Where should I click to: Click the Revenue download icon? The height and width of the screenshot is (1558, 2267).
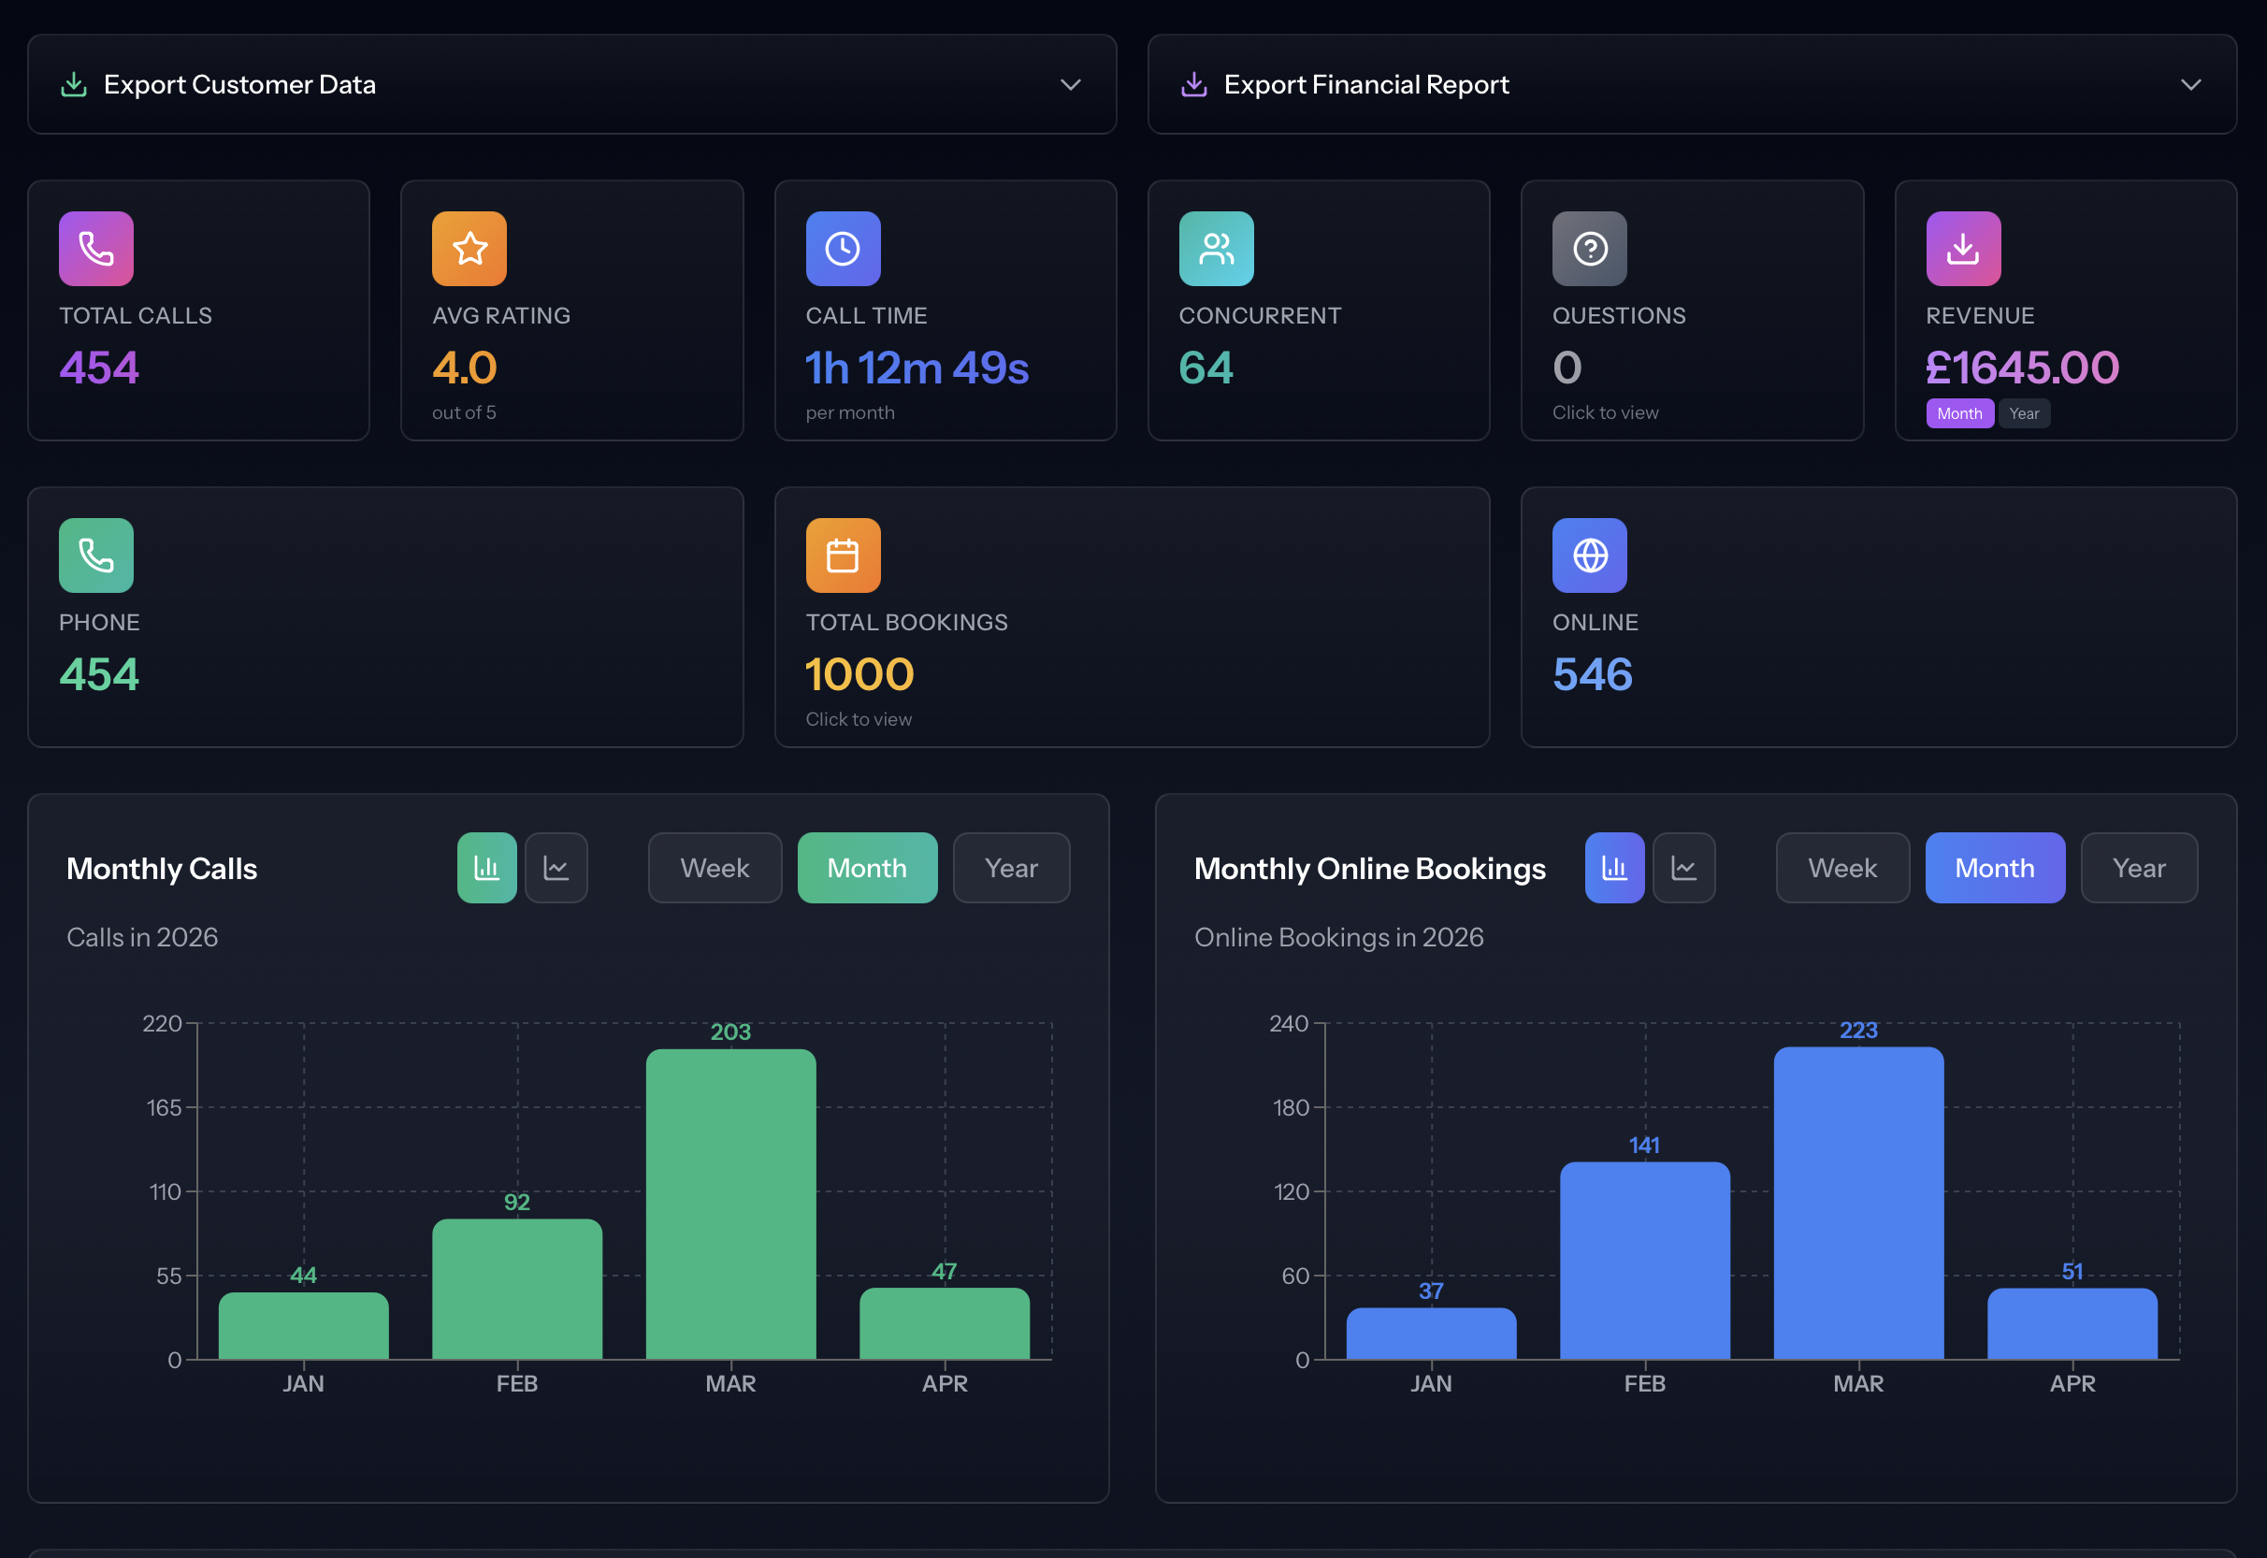tap(1963, 248)
